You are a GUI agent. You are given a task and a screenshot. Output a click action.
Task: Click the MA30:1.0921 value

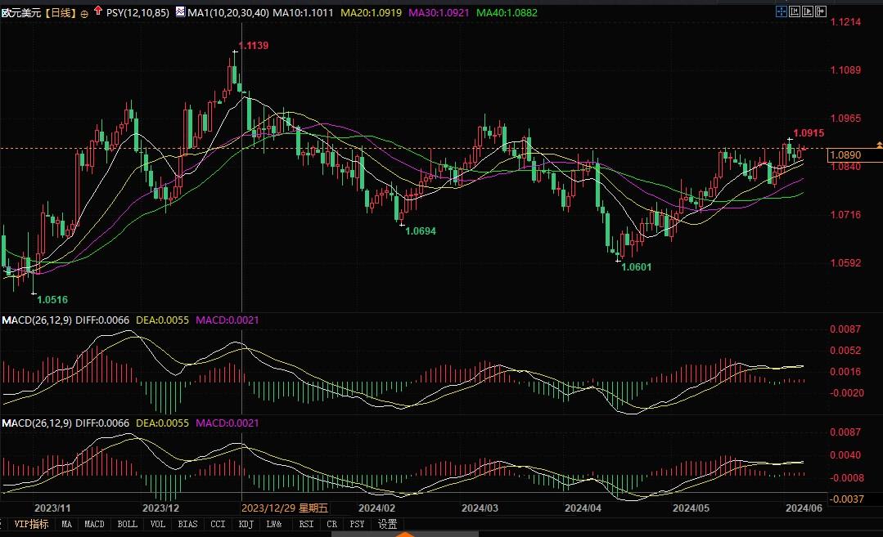coord(439,12)
